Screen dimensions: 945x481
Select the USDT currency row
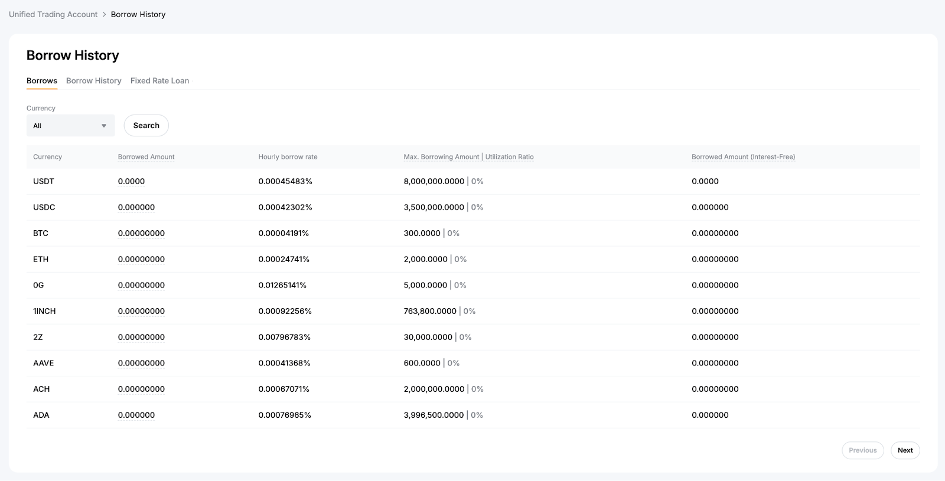[44, 181]
